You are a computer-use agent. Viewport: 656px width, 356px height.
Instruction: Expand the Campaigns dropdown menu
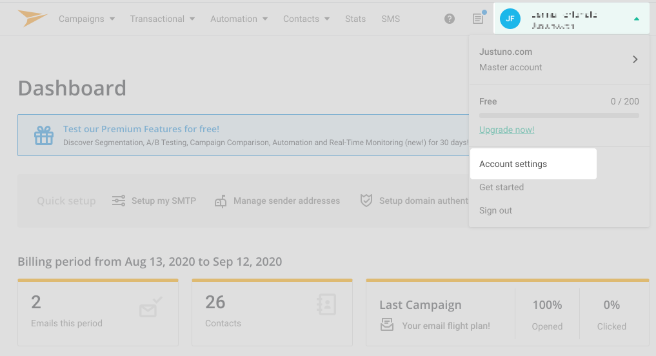87,19
